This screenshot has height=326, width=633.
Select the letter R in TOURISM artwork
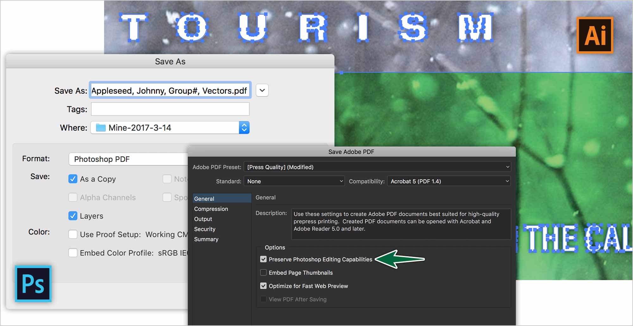click(x=313, y=27)
